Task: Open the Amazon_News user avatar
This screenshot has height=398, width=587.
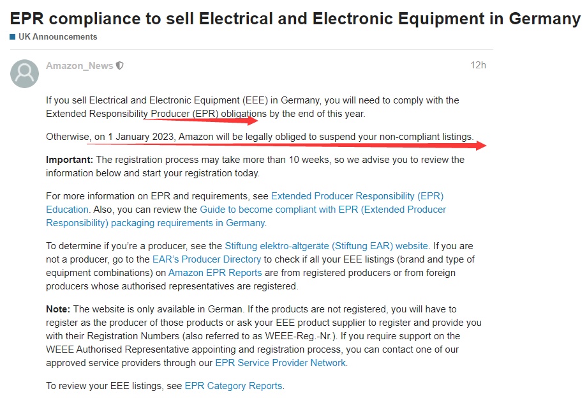Action: point(24,74)
